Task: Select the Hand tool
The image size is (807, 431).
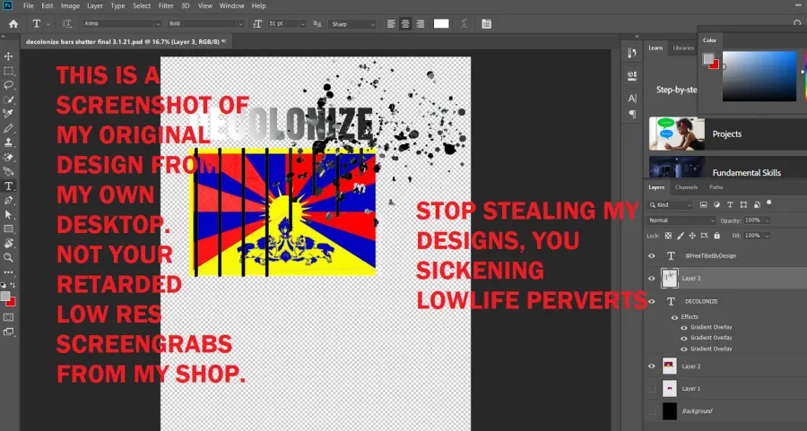Action: [9, 243]
